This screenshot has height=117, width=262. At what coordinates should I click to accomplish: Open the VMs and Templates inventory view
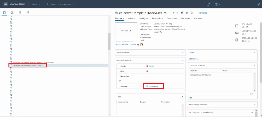click(x=12, y=13)
